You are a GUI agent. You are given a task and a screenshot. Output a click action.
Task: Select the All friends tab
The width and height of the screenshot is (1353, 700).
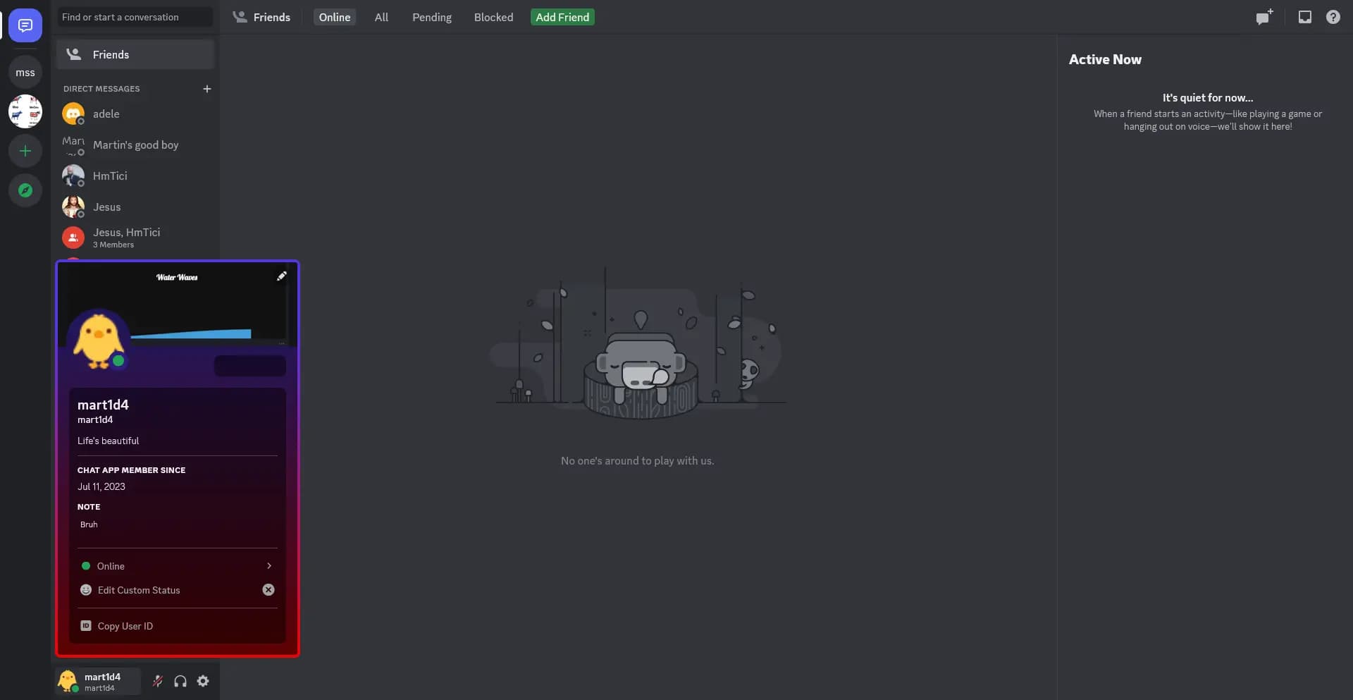381,17
